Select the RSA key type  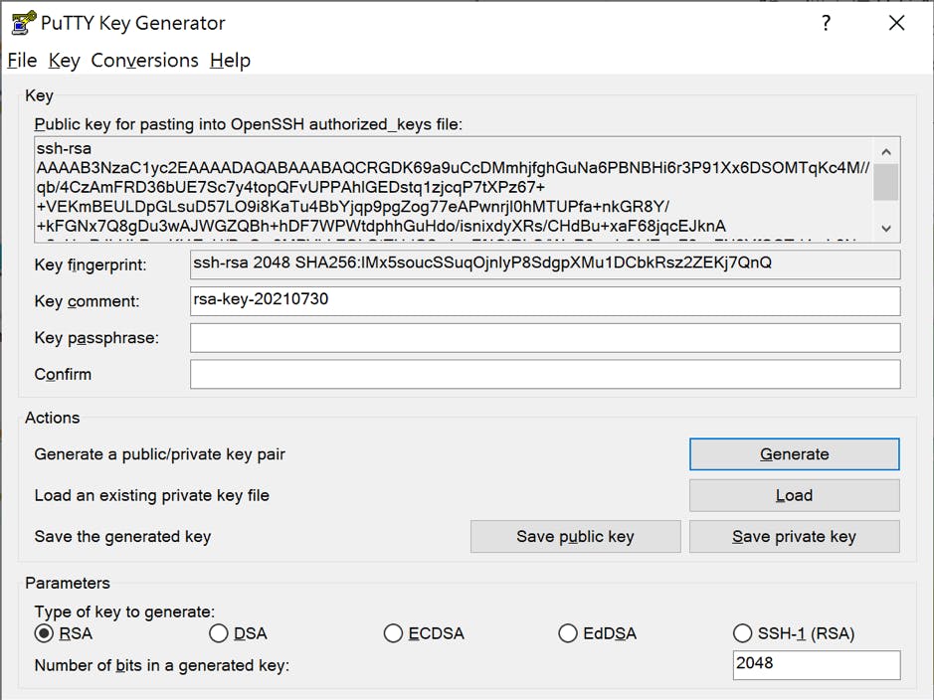44,633
